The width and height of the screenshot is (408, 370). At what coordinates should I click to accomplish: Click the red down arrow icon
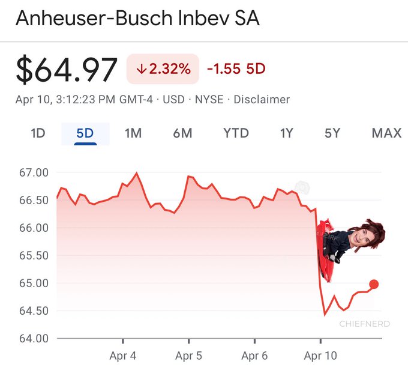(x=142, y=69)
